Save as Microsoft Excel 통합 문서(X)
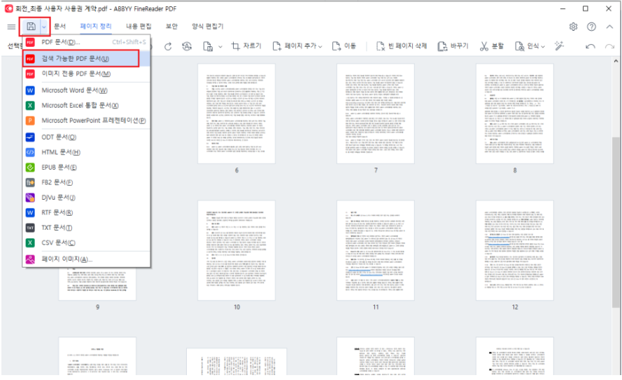622x380 pixels. pyautogui.click(x=86, y=105)
